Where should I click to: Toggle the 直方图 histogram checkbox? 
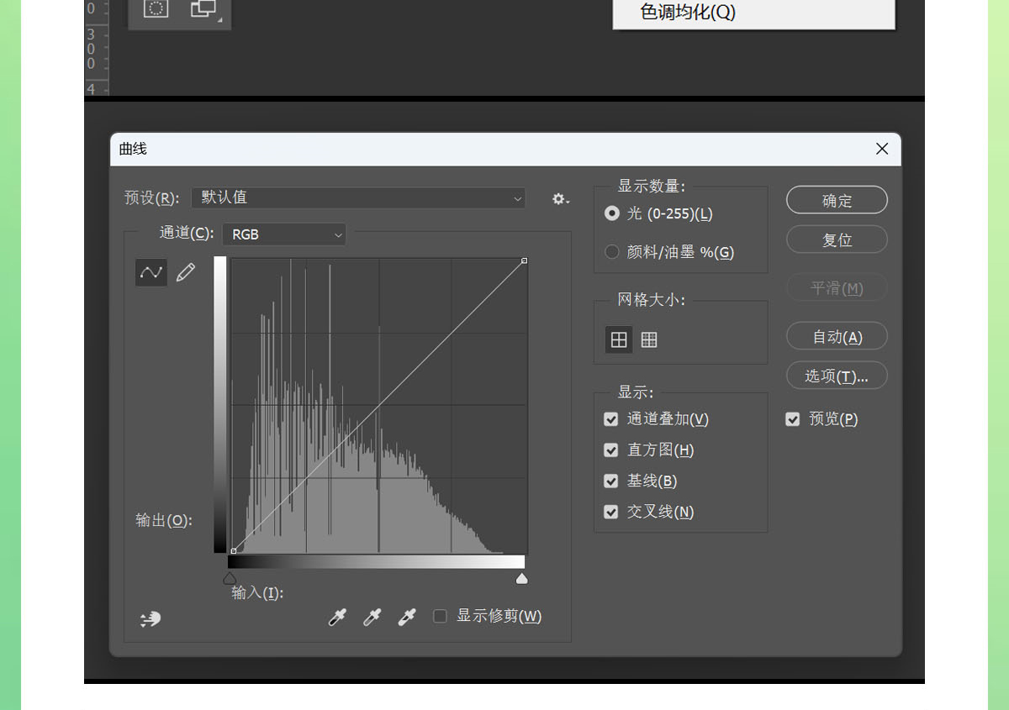611,450
